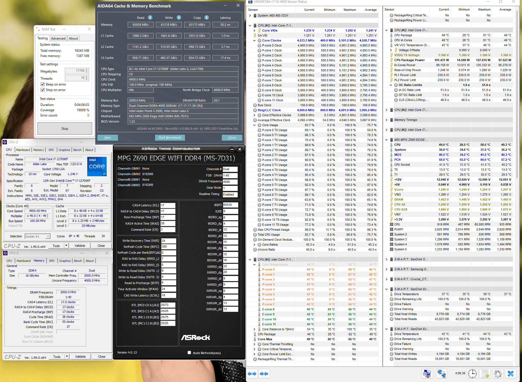Click Stop button in RAM Test
The height and width of the screenshot is (382, 522).
point(65,129)
